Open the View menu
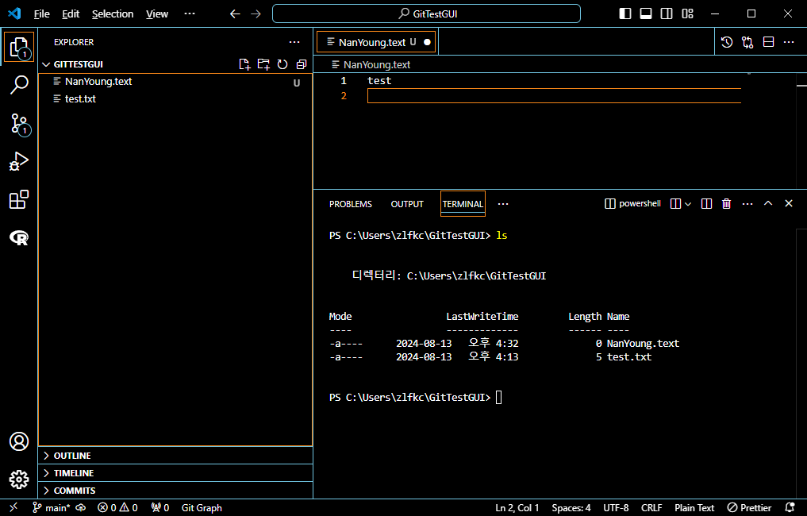 [x=157, y=14]
